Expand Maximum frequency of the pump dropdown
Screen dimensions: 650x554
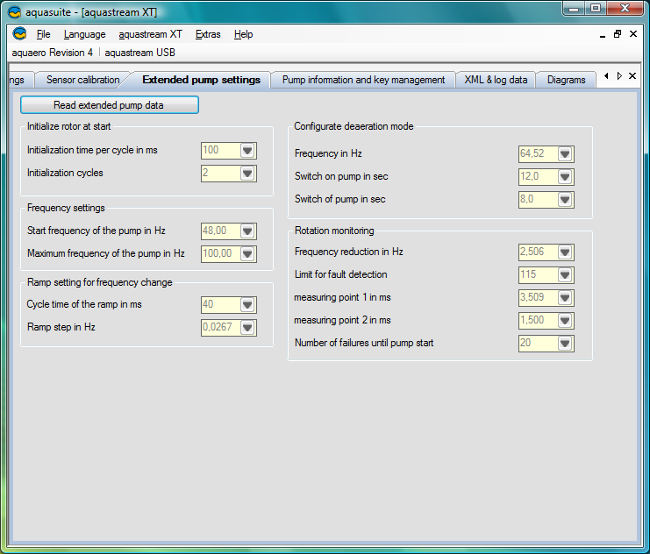click(x=247, y=254)
